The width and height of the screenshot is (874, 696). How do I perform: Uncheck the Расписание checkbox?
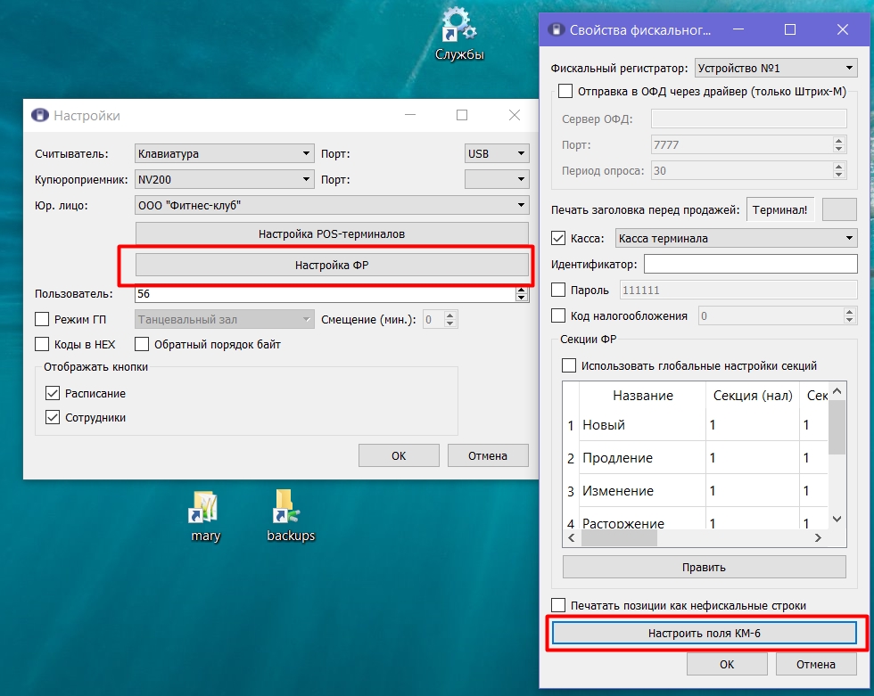53,393
